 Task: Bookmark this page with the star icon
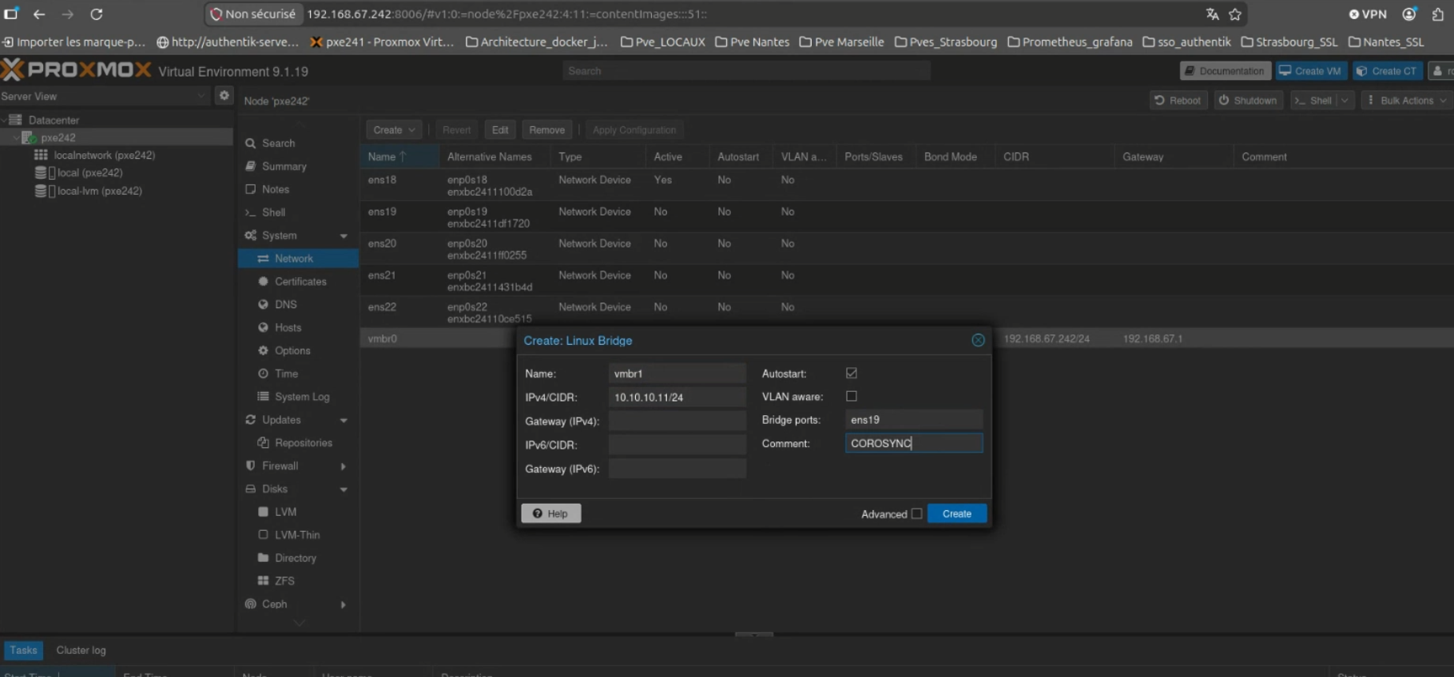click(x=1235, y=14)
